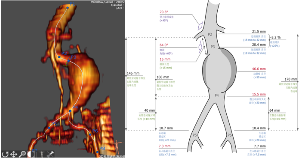Click the P3 label on the schematic aorta

tap(213, 47)
